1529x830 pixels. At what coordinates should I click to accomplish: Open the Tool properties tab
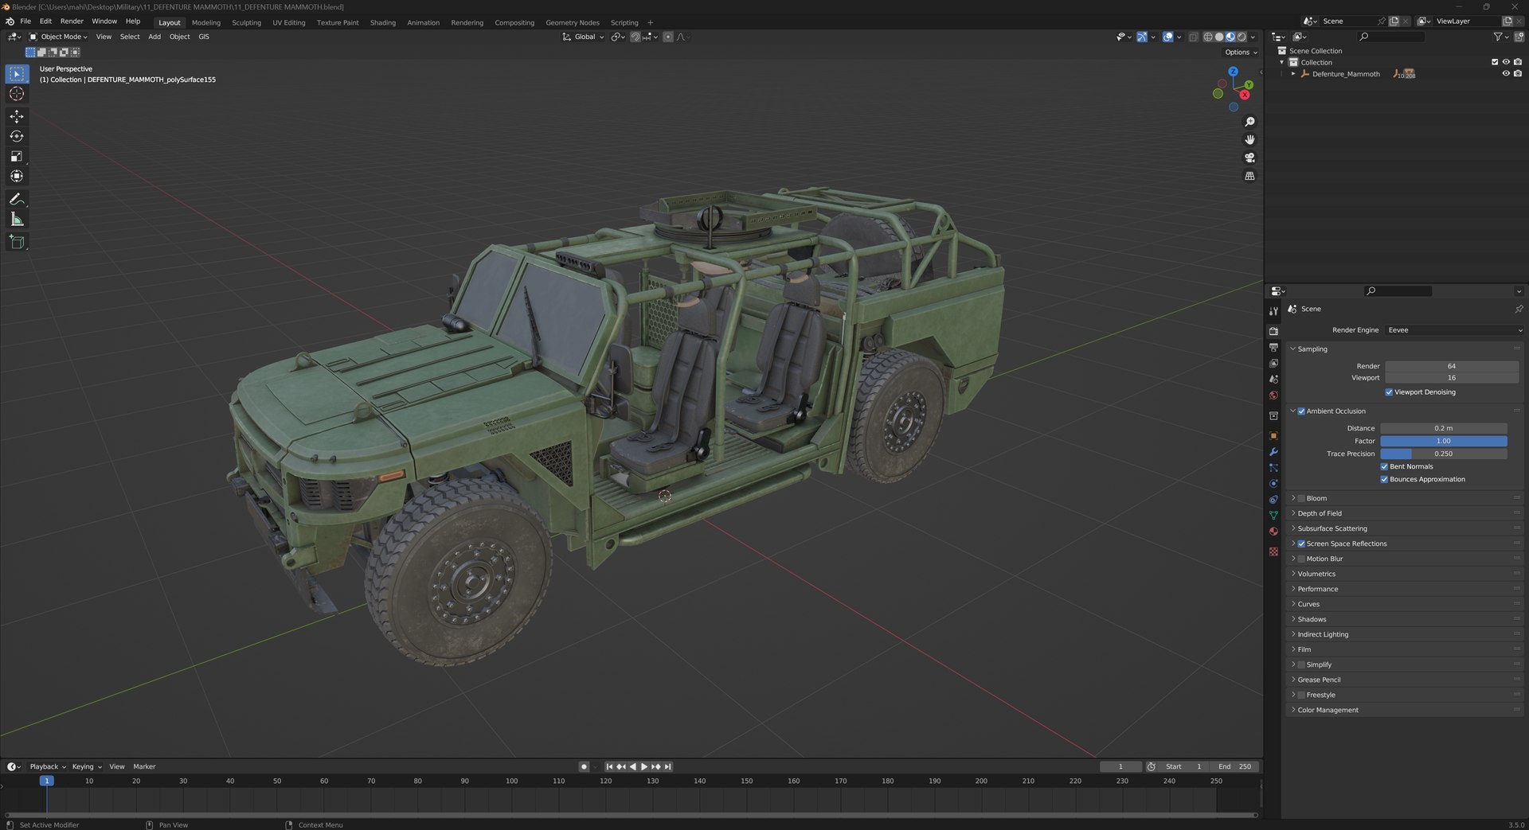pyautogui.click(x=1273, y=311)
